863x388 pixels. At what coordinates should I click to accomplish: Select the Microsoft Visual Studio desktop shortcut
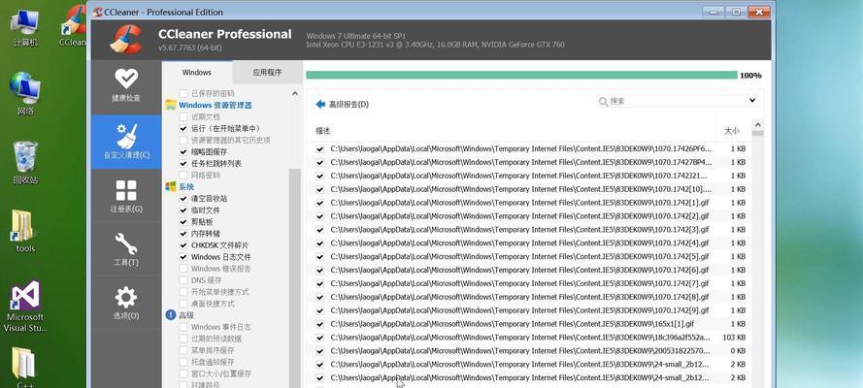(25, 306)
